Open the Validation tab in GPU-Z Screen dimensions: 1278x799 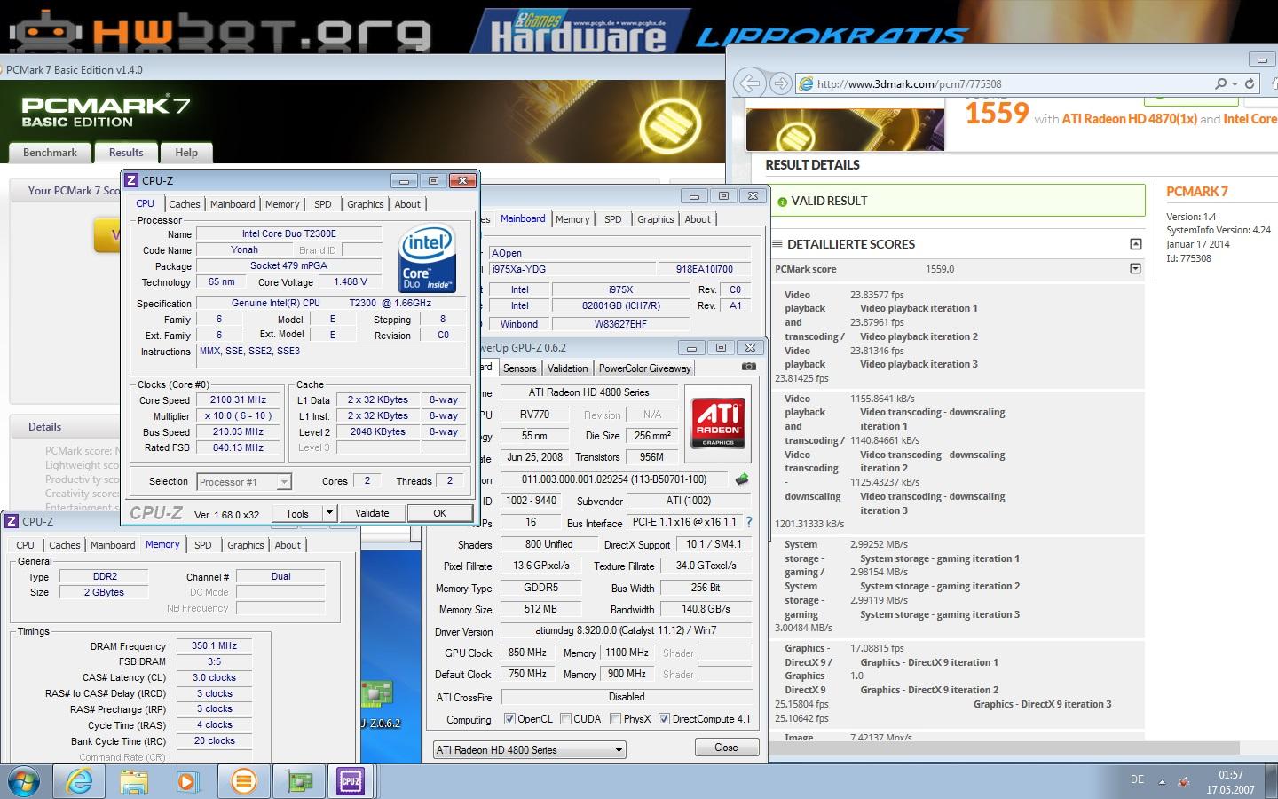[x=567, y=368]
